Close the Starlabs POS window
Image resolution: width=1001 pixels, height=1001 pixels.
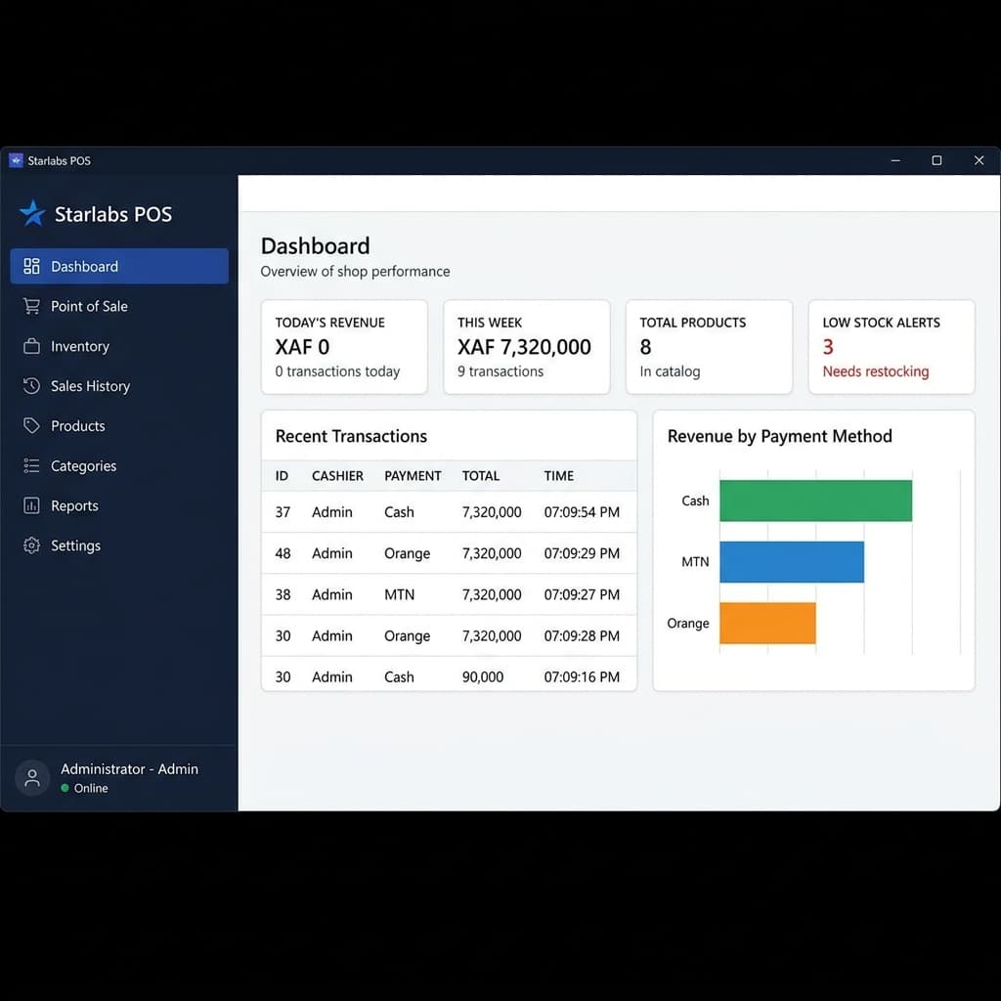979,160
